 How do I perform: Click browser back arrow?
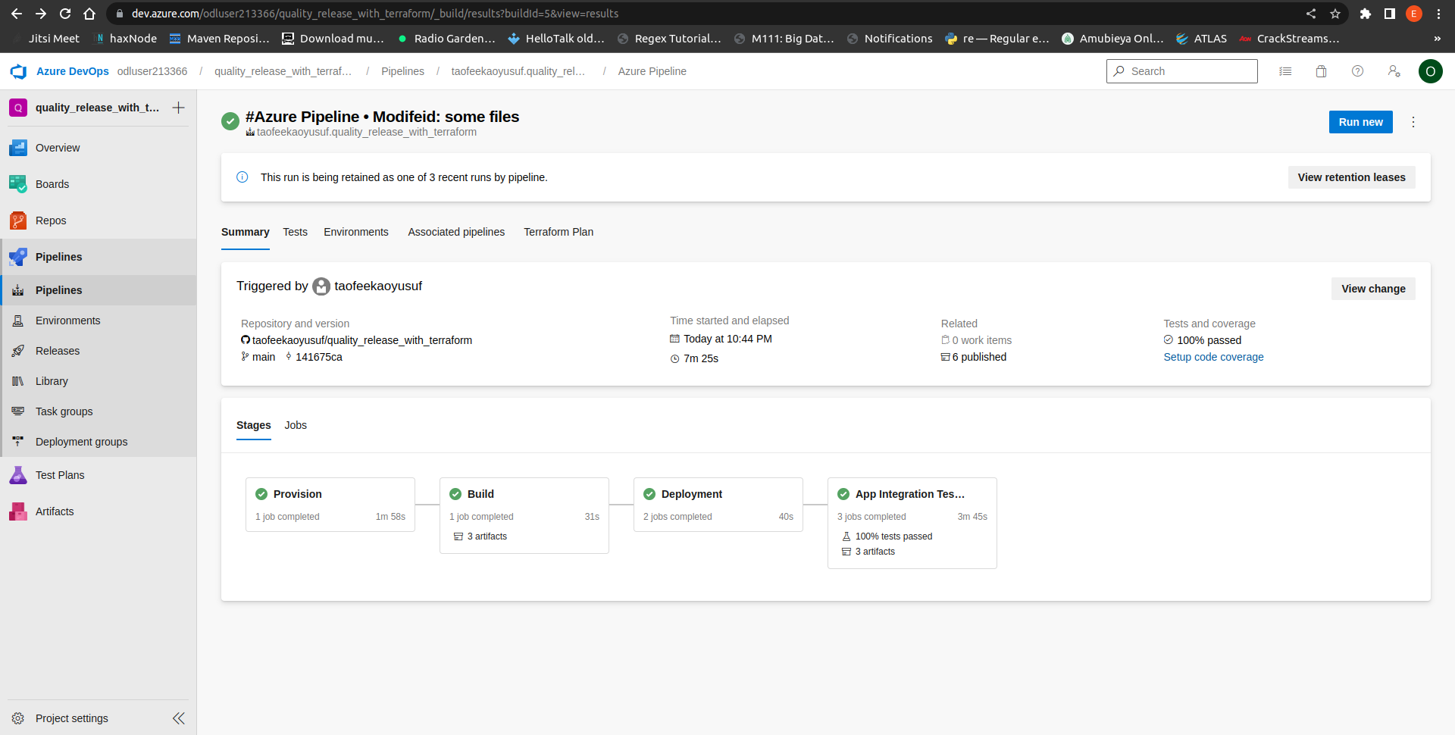pos(17,14)
